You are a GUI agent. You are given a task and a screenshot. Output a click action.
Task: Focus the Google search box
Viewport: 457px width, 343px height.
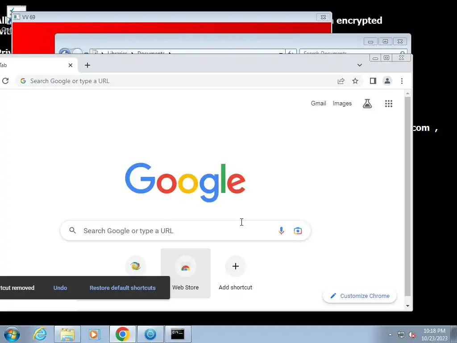point(185,230)
